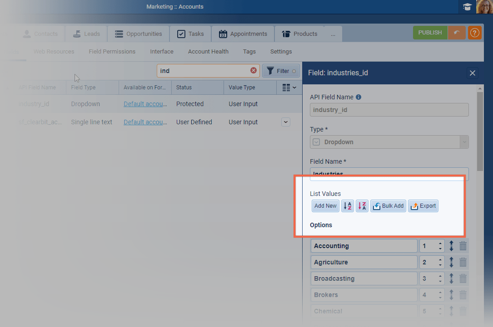Screen dimensions: 493x327
Task: Click API Field Name info icon
Action: tap(359, 97)
